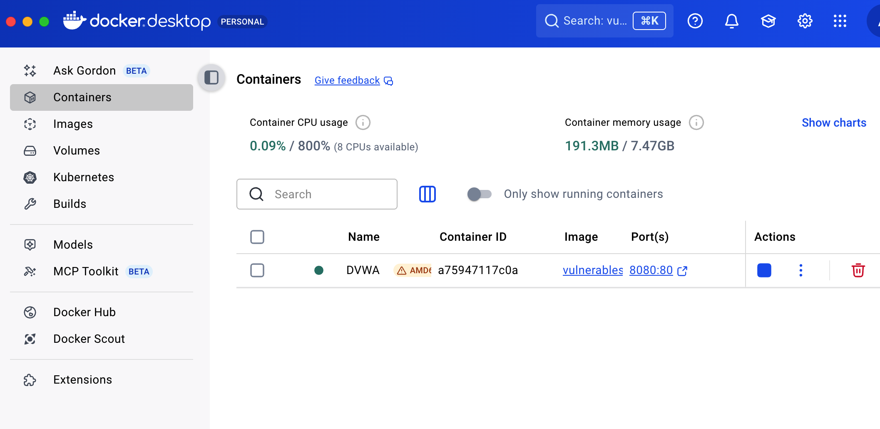Click the CPU usage info icon

363,122
